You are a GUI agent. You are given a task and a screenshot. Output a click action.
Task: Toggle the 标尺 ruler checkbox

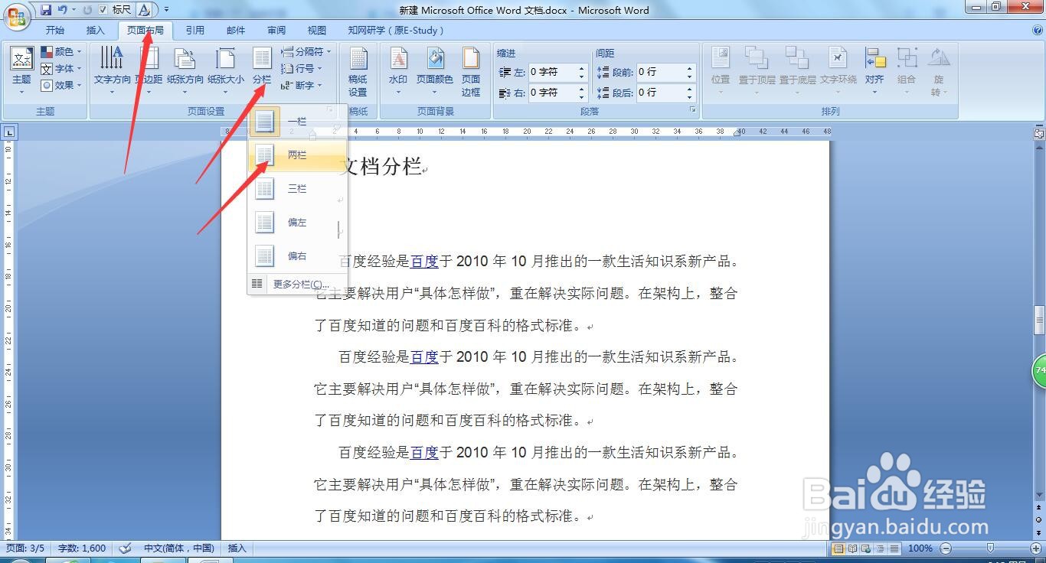[104, 8]
